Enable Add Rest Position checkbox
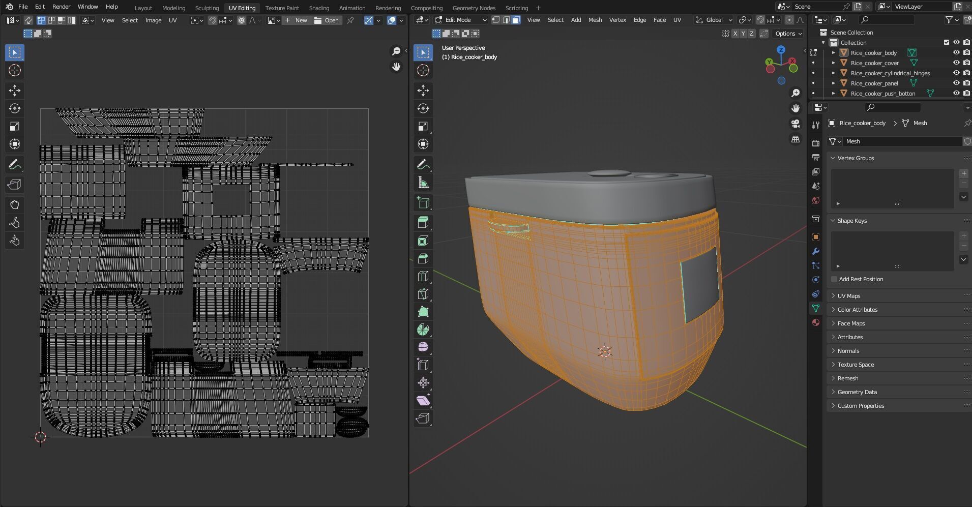 [x=834, y=279]
